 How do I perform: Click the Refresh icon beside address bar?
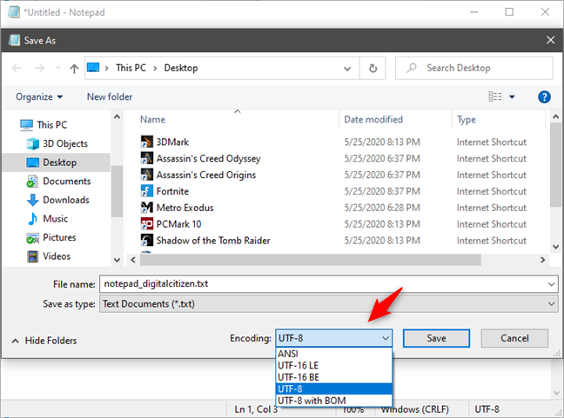(373, 69)
